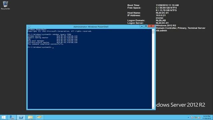Image resolution: width=213 pixels, height=120 pixels.
Task: Open File Explorer from the taskbar
Action: coord(30,117)
